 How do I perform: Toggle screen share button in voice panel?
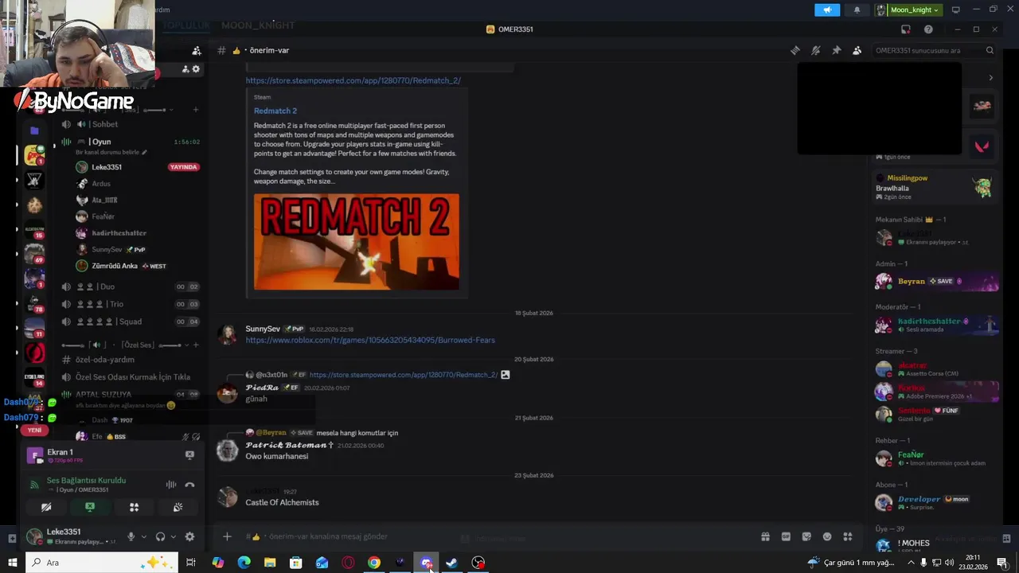[90, 507]
